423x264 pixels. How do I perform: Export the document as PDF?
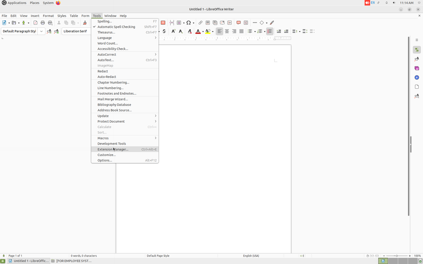click(x=35, y=23)
